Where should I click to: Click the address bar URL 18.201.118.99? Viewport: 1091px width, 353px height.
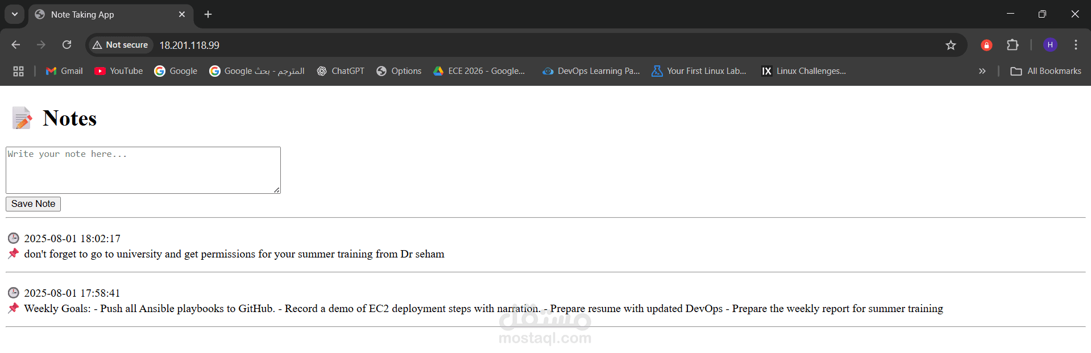click(x=189, y=45)
